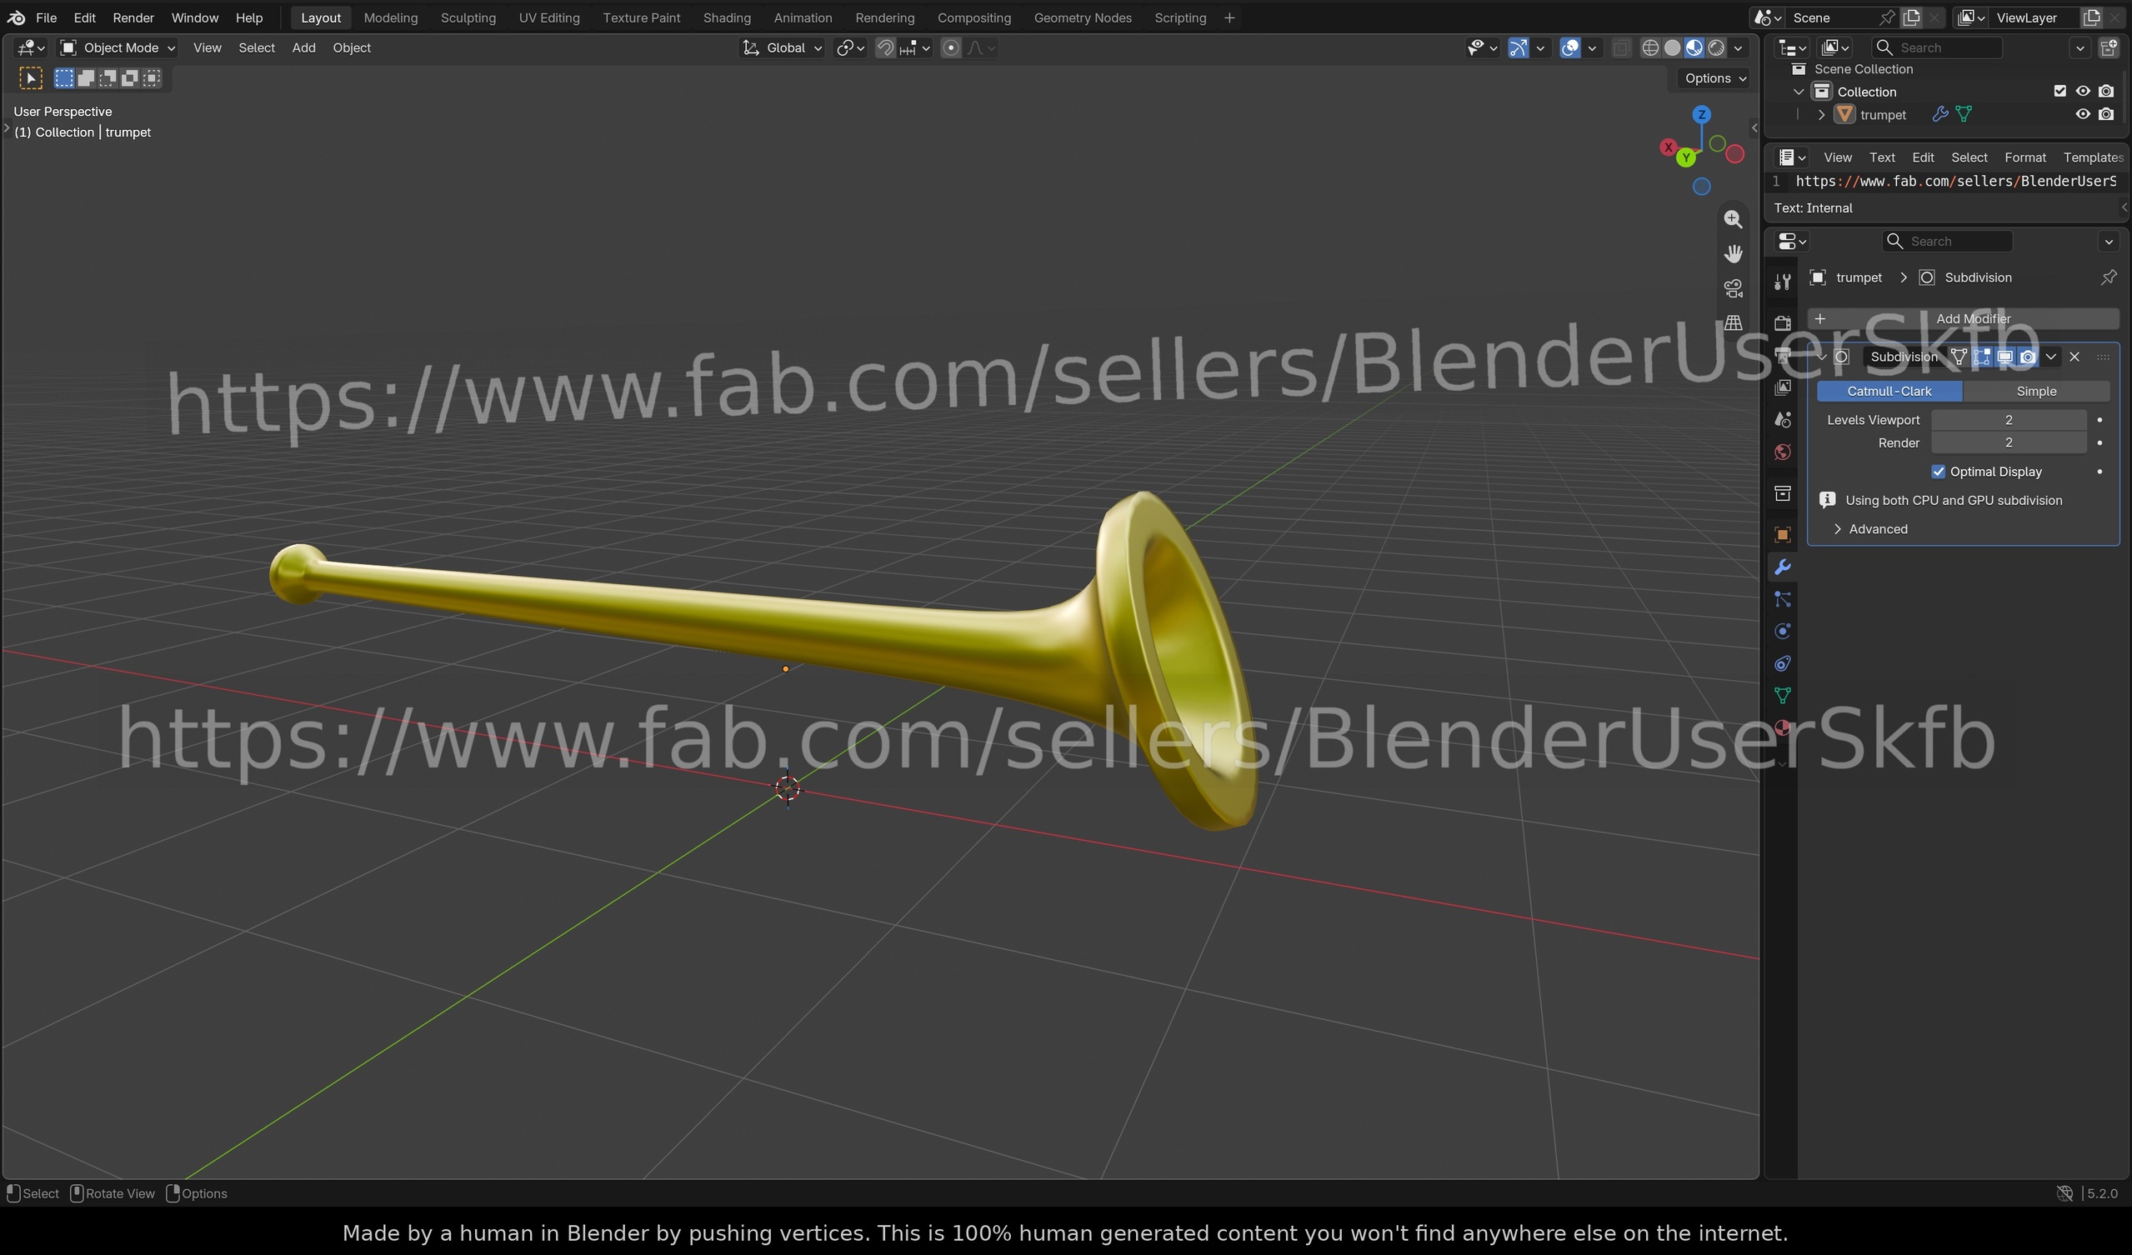Collapse the Subdivision modifier panel
This screenshot has width=2132, height=1255.
coord(1821,357)
